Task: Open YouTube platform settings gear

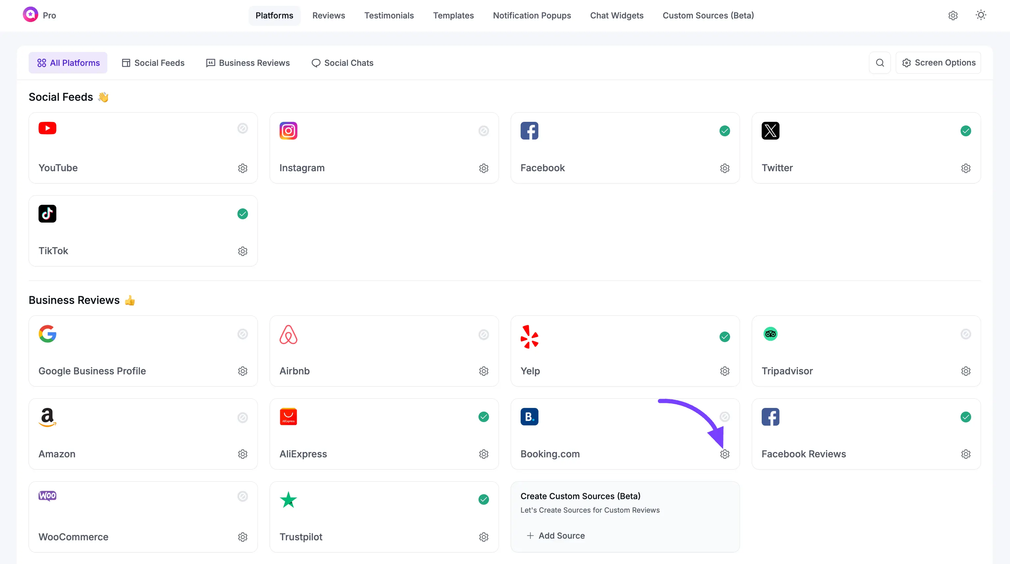Action: (243, 168)
